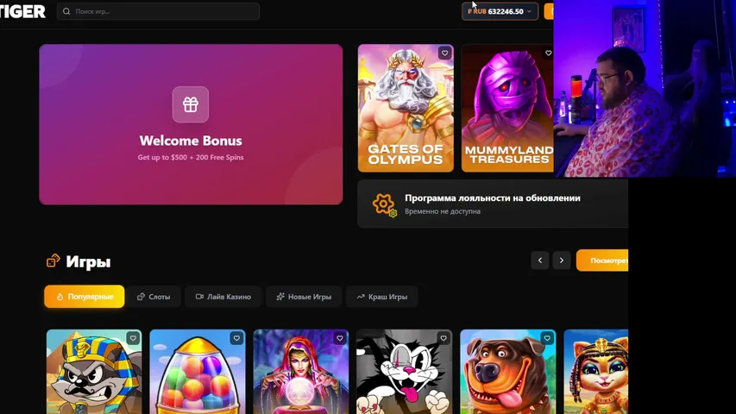Favorite the pharaoh raccoon game
This screenshot has width=736, height=414.
tap(133, 338)
